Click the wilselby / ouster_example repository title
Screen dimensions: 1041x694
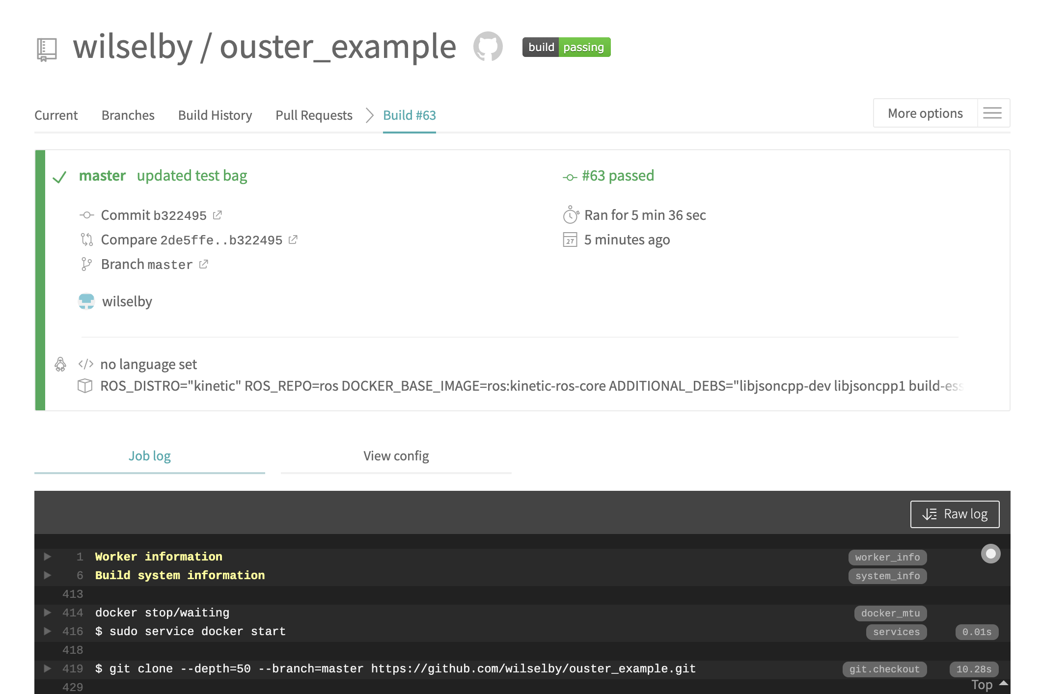(x=265, y=47)
